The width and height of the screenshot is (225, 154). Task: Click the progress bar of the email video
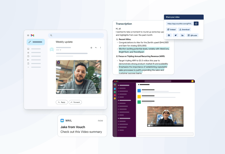pyautogui.click(x=79, y=90)
